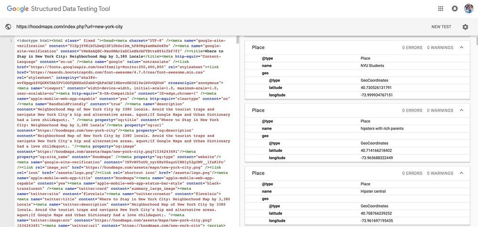Select longitude value -73.999934767151
Screen dimensions: 478x227
tap(377, 95)
